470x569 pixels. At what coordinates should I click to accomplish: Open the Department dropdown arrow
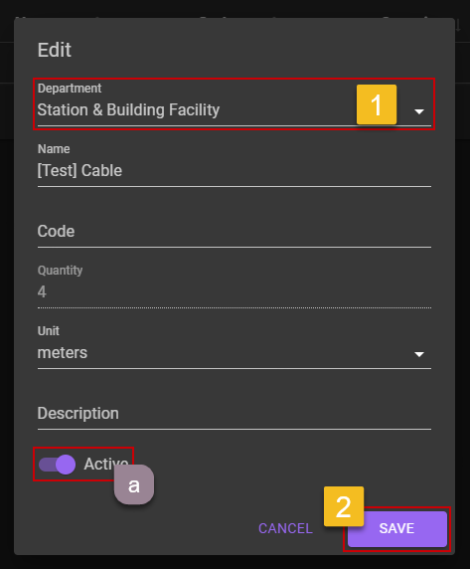(419, 111)
